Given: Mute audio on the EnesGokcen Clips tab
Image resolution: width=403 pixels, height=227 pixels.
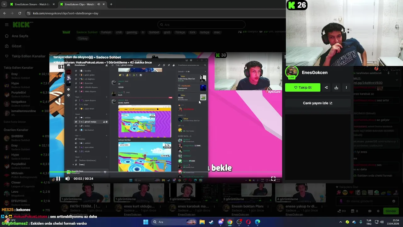Looking at the screenshot, I should point(99,4).
